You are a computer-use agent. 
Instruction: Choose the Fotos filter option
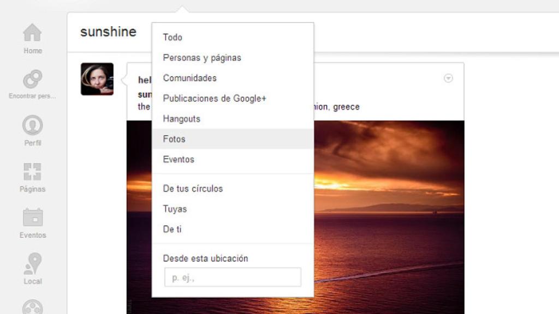pyautogui.click(x=174, y=139)
